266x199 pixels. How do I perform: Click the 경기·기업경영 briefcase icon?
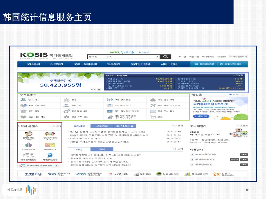coord(110,111)
